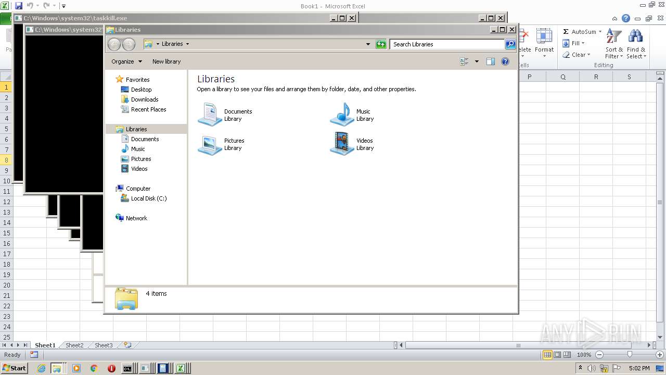Open Sort & Filter in Excel

coord(614,44)
